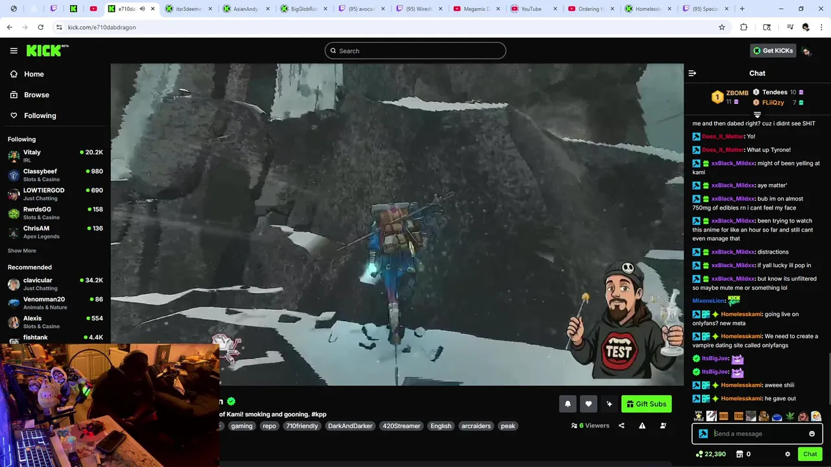Open the shop icon next to 0
This screenshot has height=467, width=831.
tap(739, 454)
